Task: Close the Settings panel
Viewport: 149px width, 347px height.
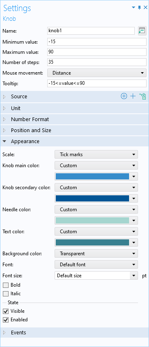Action: pos(145,7)
